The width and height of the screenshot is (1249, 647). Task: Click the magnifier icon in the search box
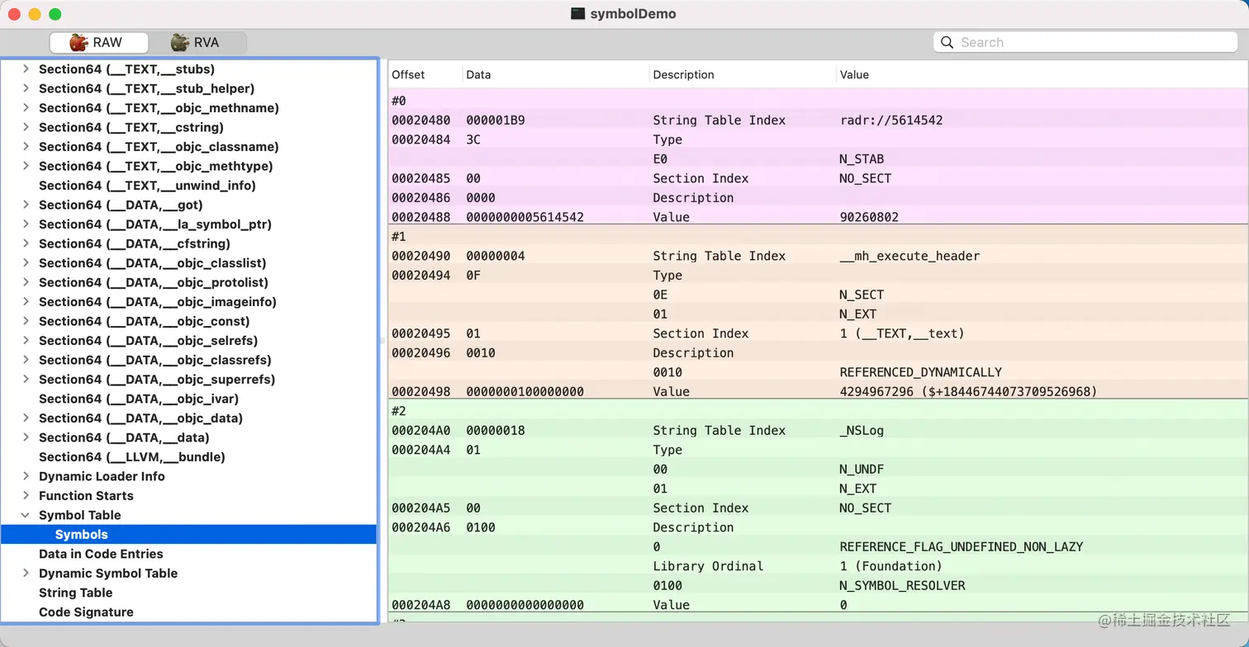[x=947, y=42]
